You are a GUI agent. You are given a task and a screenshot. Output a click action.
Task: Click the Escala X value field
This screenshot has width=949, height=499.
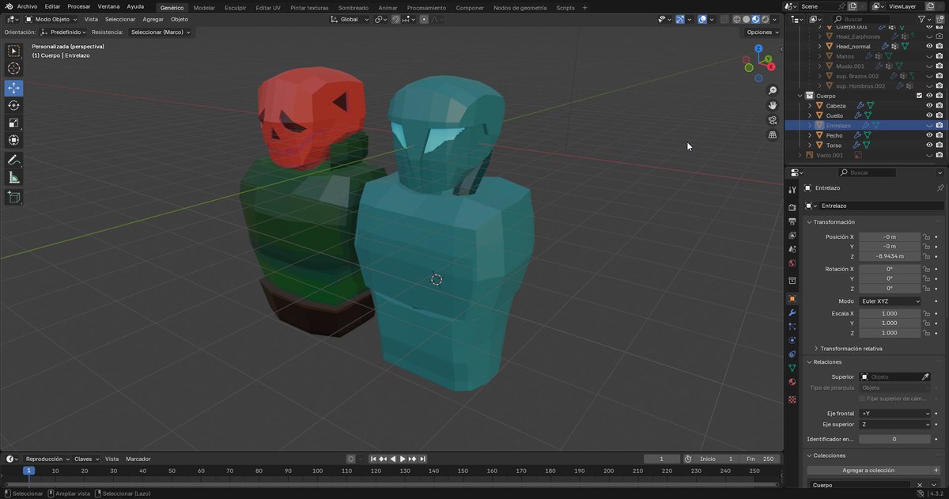(x=890, y=314)
